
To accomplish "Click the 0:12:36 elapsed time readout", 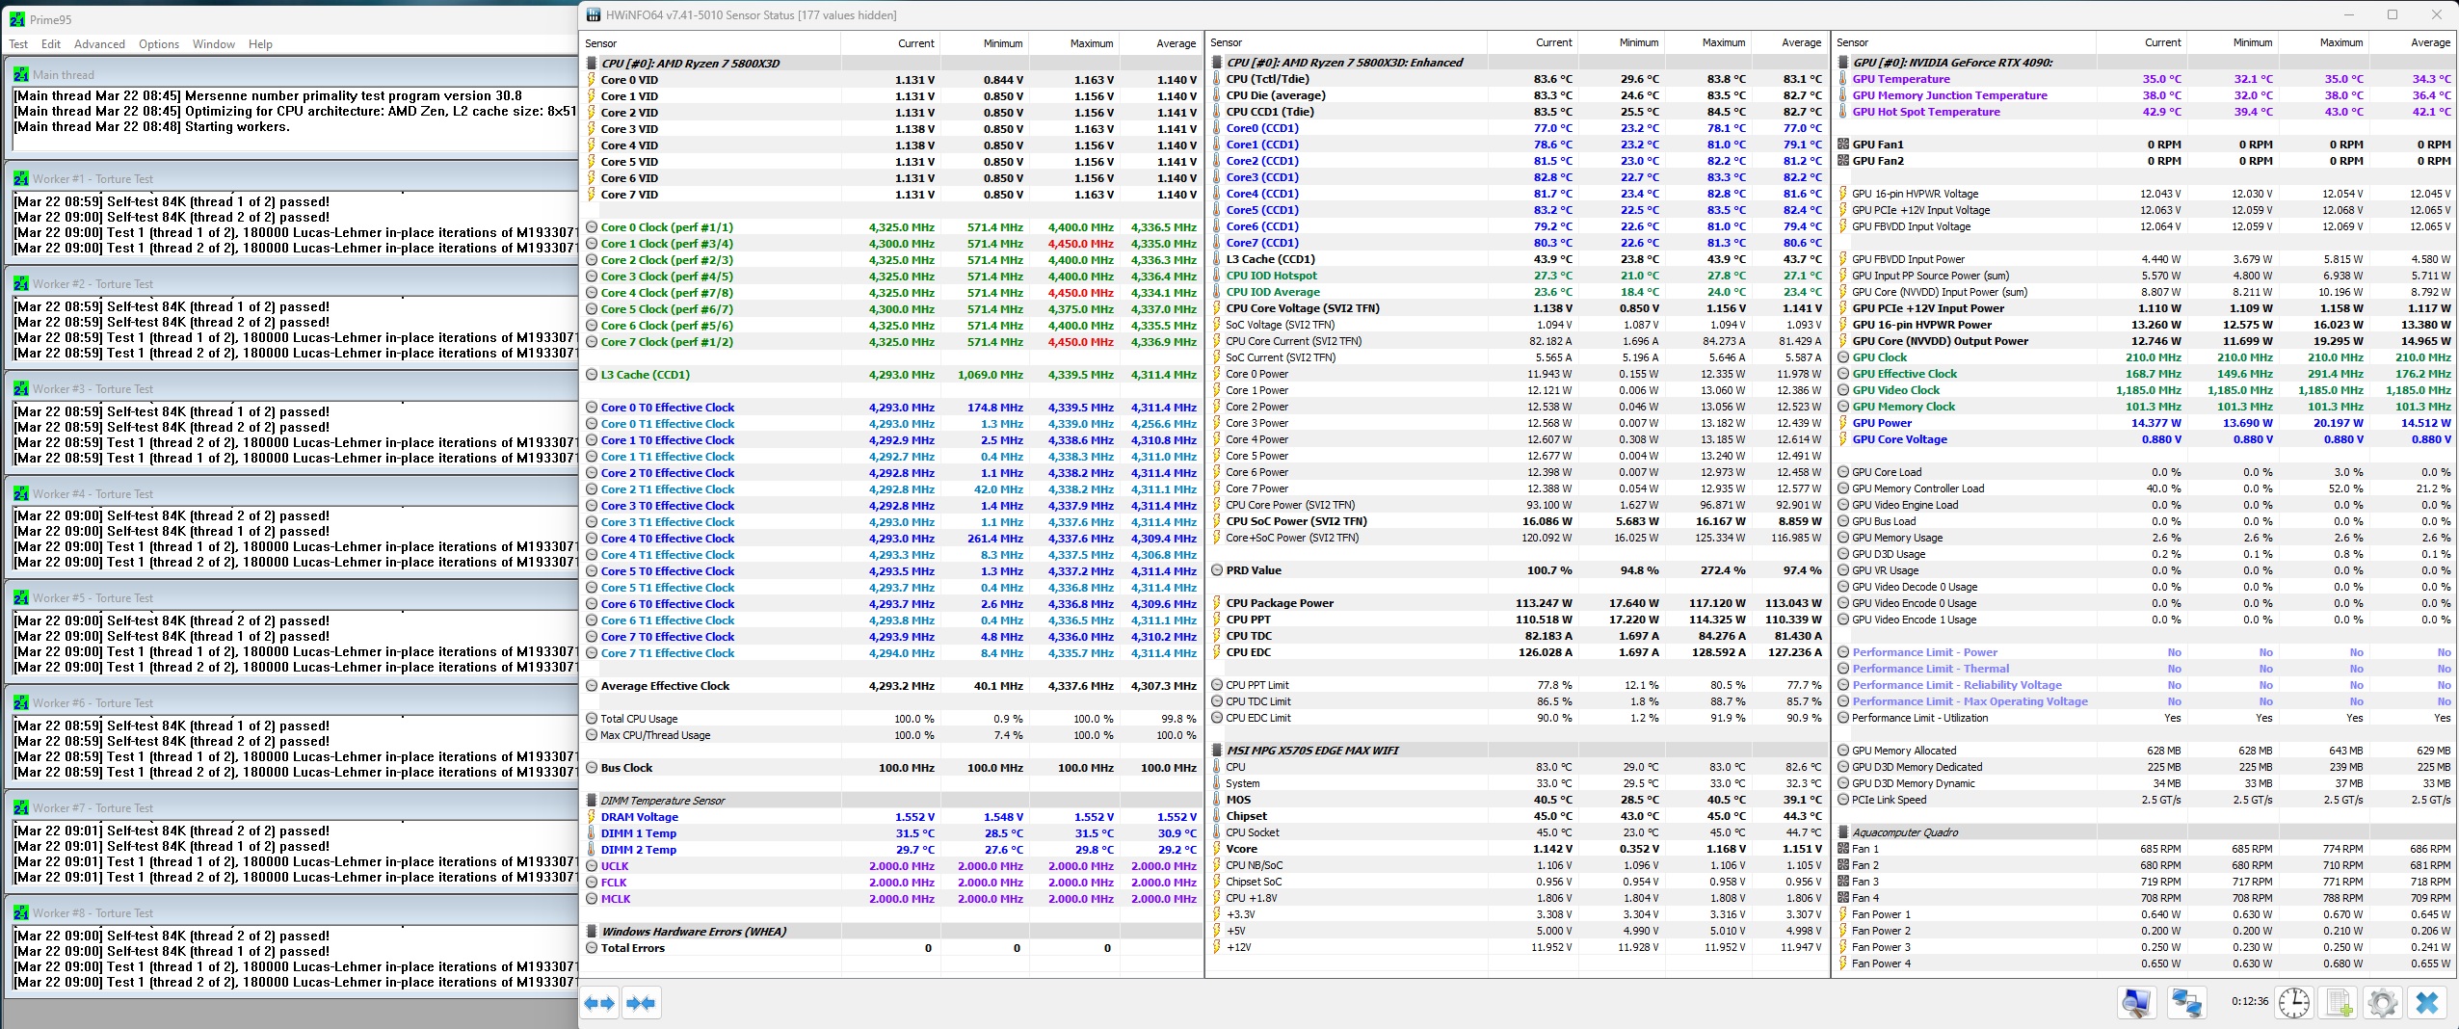I will tap(2250, 1002).
